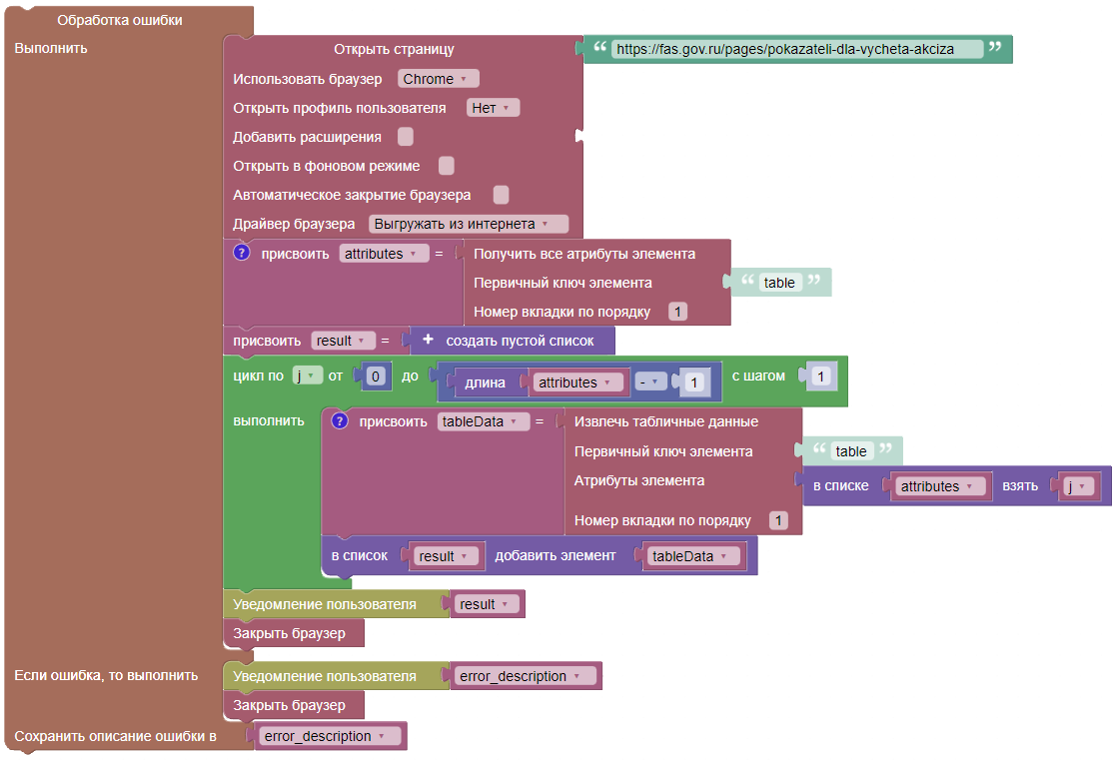Viewport: 1120px width, 760px height.
Task: Open the attributes variable dropdown in the first присвоить block
Action: click(x=384, y=254)
